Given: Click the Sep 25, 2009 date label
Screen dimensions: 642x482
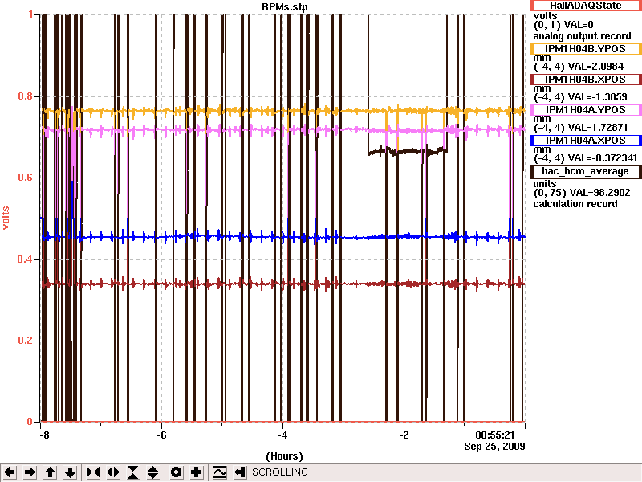Looking at the screenshot, I should coord(494,446).
